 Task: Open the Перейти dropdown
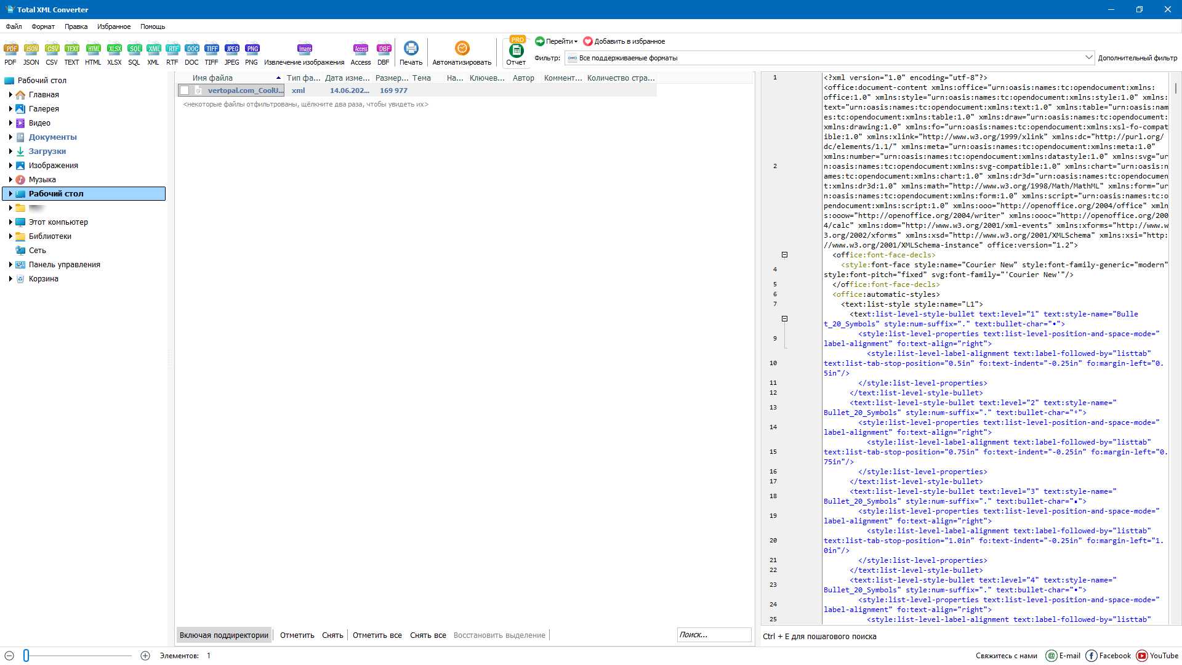tap(560, 41)
